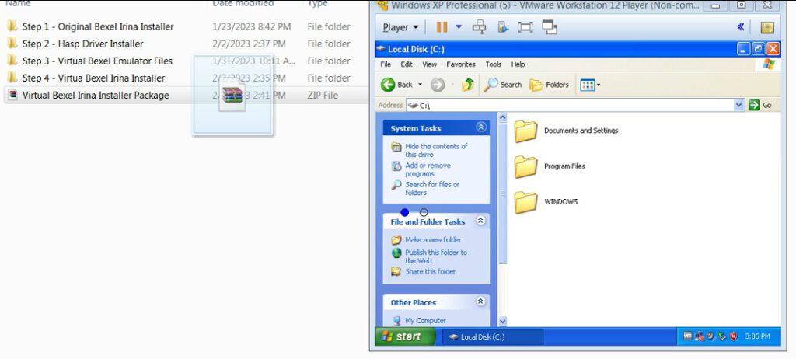Select Step 3 - Virtual Bexel Emulator Files folder
The height and width of the screenshot is (359, 796).
coord(97,61)
